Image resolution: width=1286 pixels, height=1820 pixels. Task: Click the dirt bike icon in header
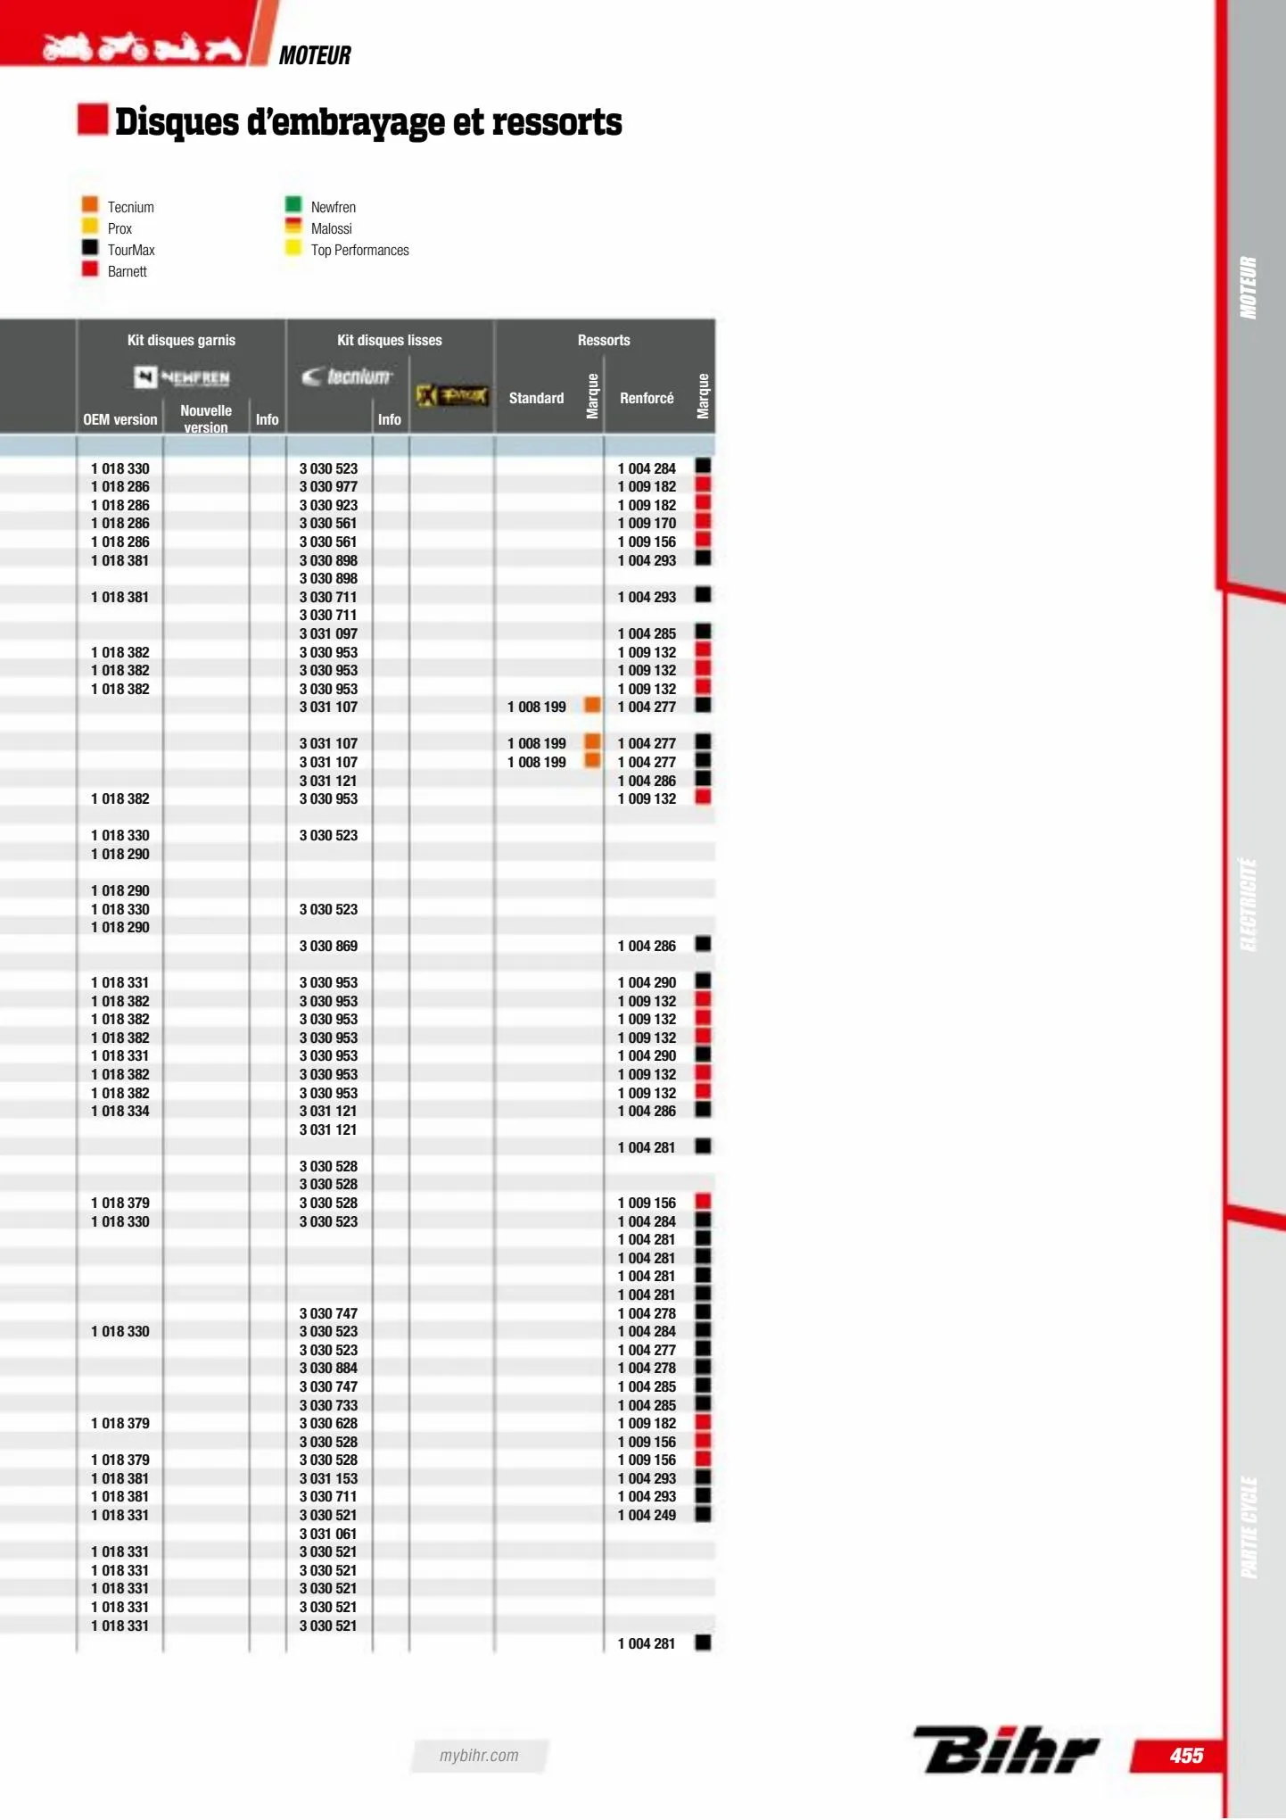click(x=123, y=46)
